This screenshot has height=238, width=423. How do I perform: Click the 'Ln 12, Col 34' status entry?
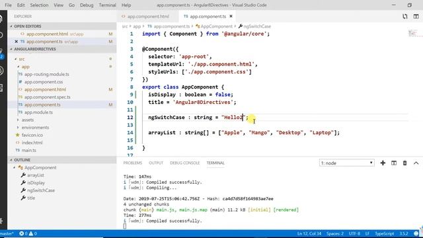click(x=309, y=233)
